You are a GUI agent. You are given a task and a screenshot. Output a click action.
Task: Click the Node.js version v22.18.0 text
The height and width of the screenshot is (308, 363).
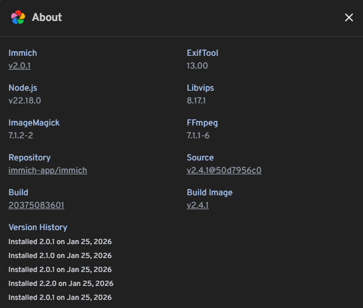pyautogui.click(x=24, y=101)
